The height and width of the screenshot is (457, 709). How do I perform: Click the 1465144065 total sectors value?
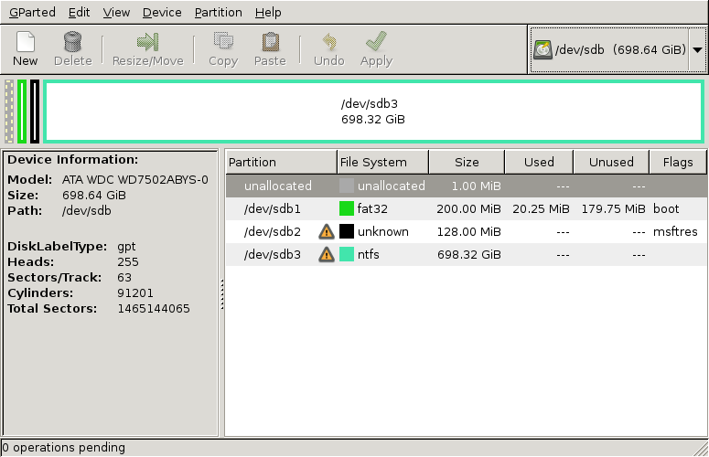[154, 308]
